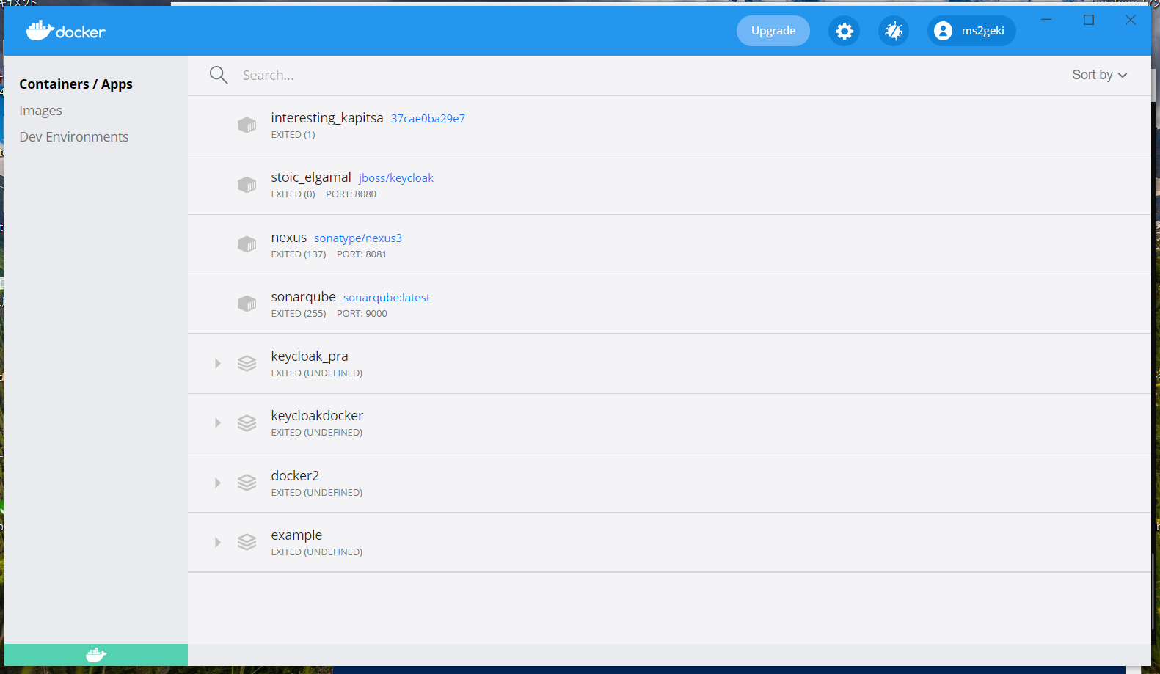The height and width of the screenshot is (674, 1160).
Task: Click the Docker whale logo
Action: click(66, 31)
